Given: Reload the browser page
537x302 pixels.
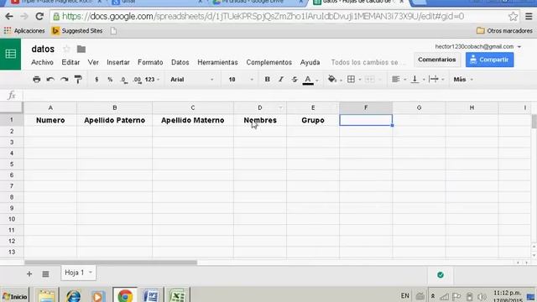Looking at the screenshot, I should 39,16.
